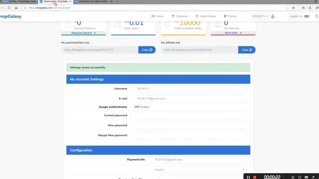Click the Used space card icon
Viewport: 319px width, 179px height.
coord(117,25)
